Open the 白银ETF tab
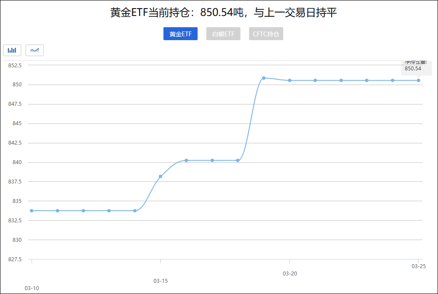 coord(223,34)
